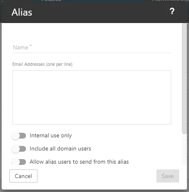The width and height of the screenshot is (189, 192).
Task: Click into the Name input field
Action: (x=92, y=48)
